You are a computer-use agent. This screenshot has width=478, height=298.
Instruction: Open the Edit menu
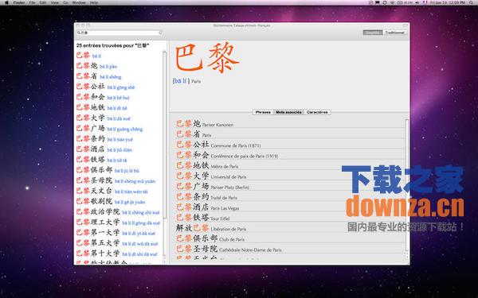pyautogui.click(x=43, y=2)
